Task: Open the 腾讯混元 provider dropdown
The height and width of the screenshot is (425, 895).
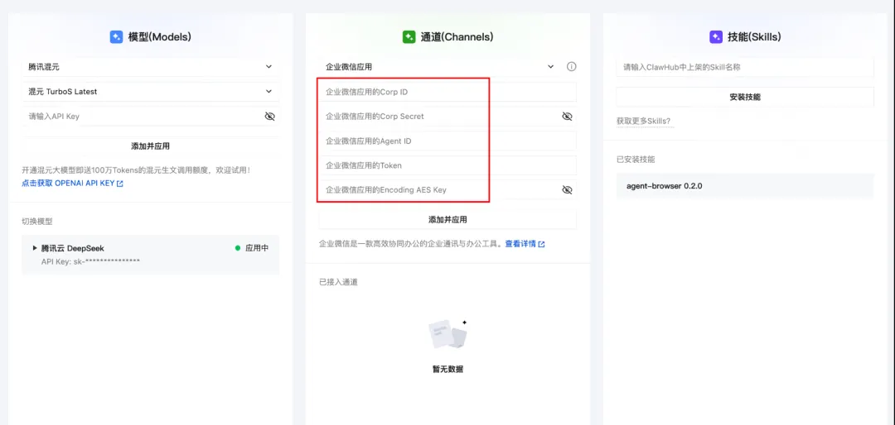Action: 151,67
